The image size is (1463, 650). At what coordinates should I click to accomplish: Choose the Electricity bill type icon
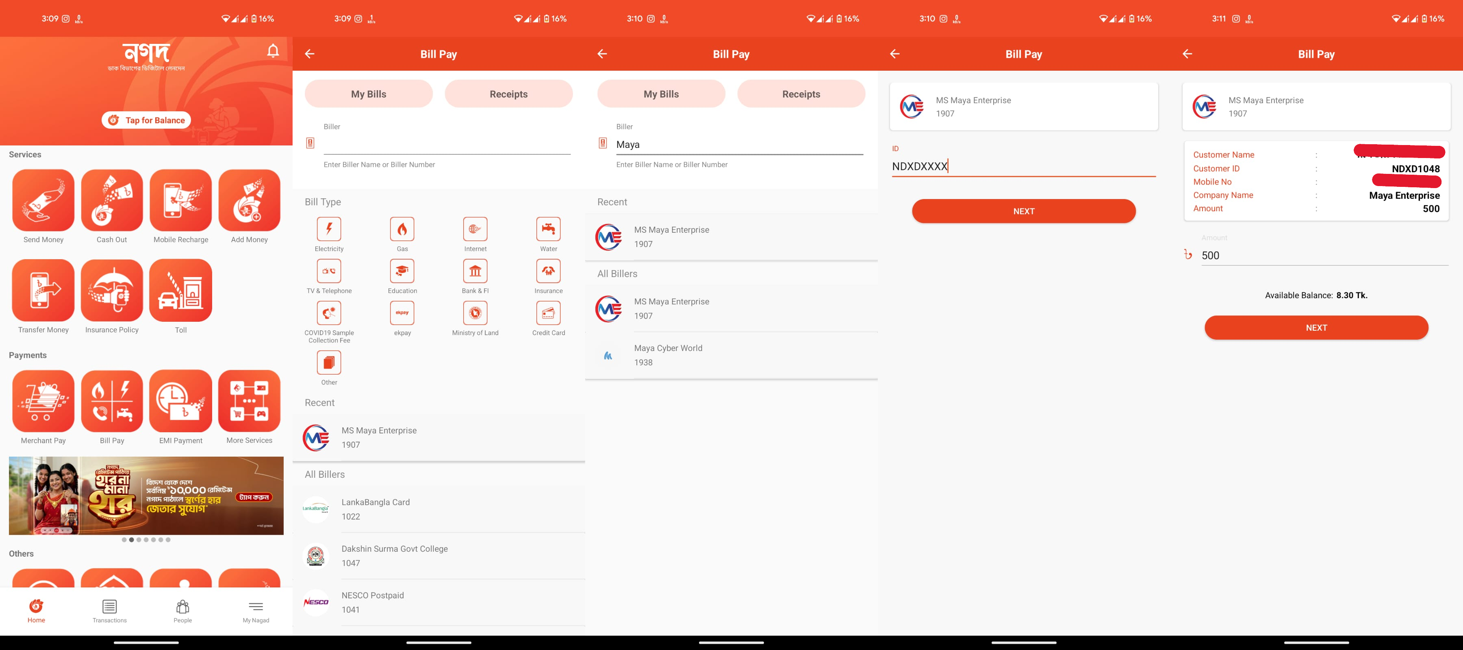tap(329, 230)
